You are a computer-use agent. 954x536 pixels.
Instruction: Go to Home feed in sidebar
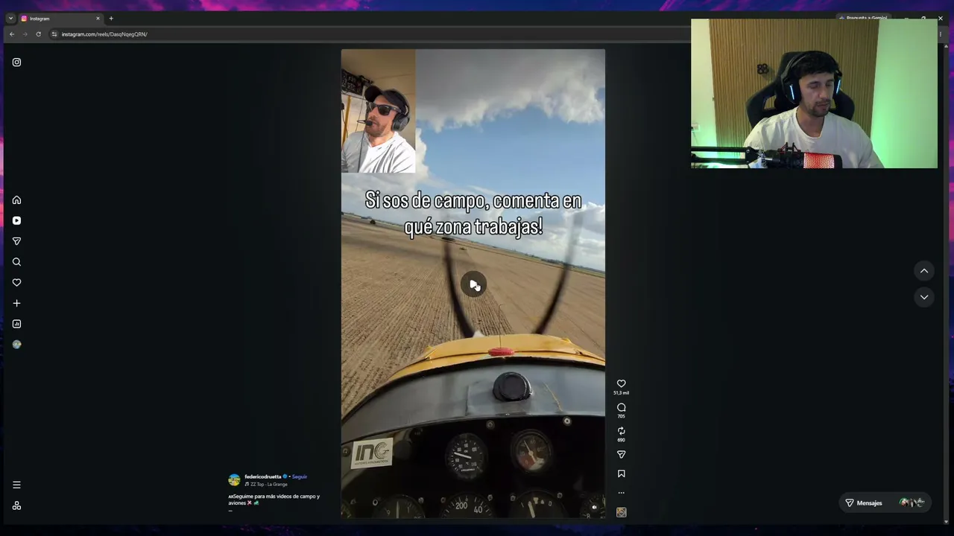pyautogui.click(x=16, y=200)
